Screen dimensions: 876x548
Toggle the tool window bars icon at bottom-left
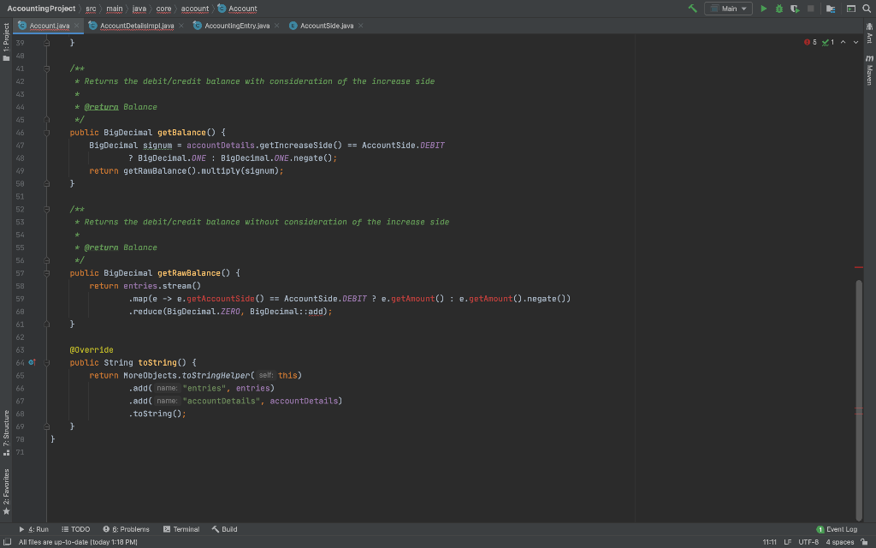point(7,541)
